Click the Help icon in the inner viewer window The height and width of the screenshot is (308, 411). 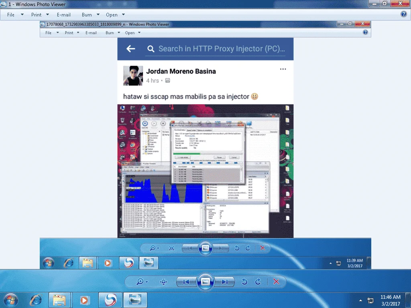365,32
